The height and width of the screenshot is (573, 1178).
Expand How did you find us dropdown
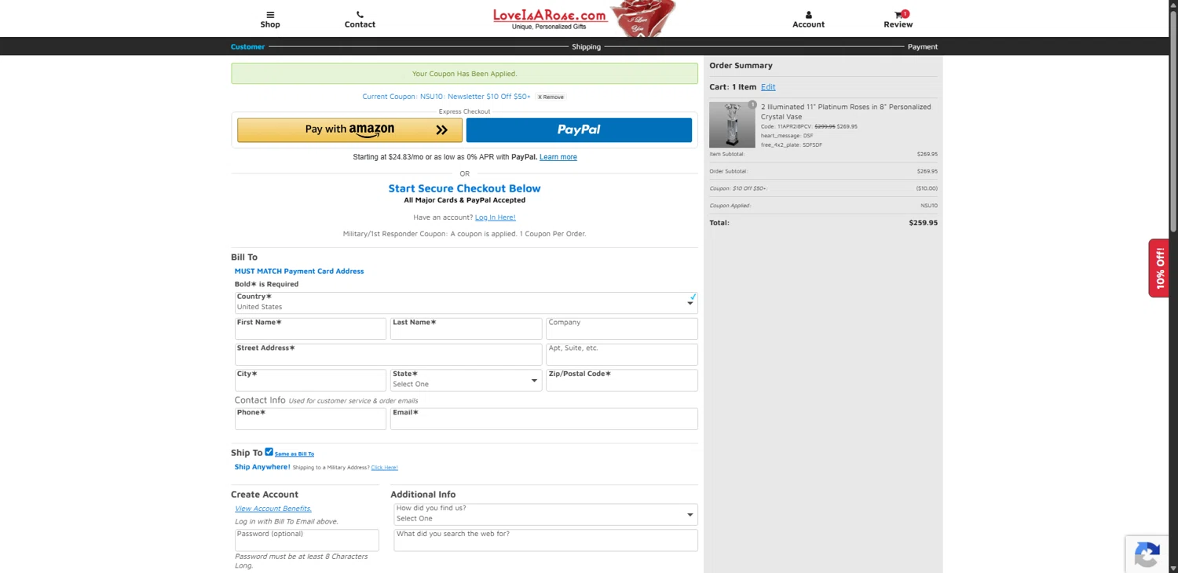click(546, 514)
